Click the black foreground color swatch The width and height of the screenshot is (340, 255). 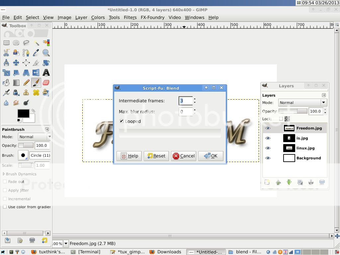24,114
